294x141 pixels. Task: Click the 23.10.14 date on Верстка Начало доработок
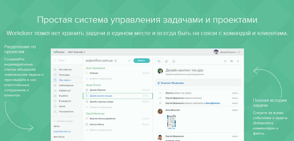tap(146, 119)
